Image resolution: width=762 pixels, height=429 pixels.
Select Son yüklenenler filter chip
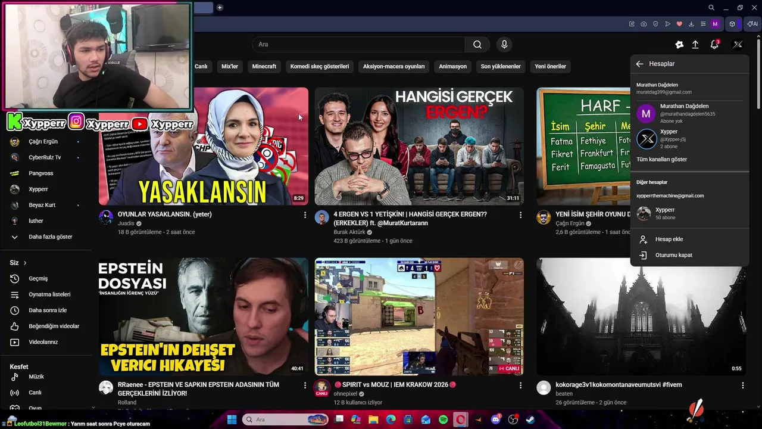coord(501,66)
